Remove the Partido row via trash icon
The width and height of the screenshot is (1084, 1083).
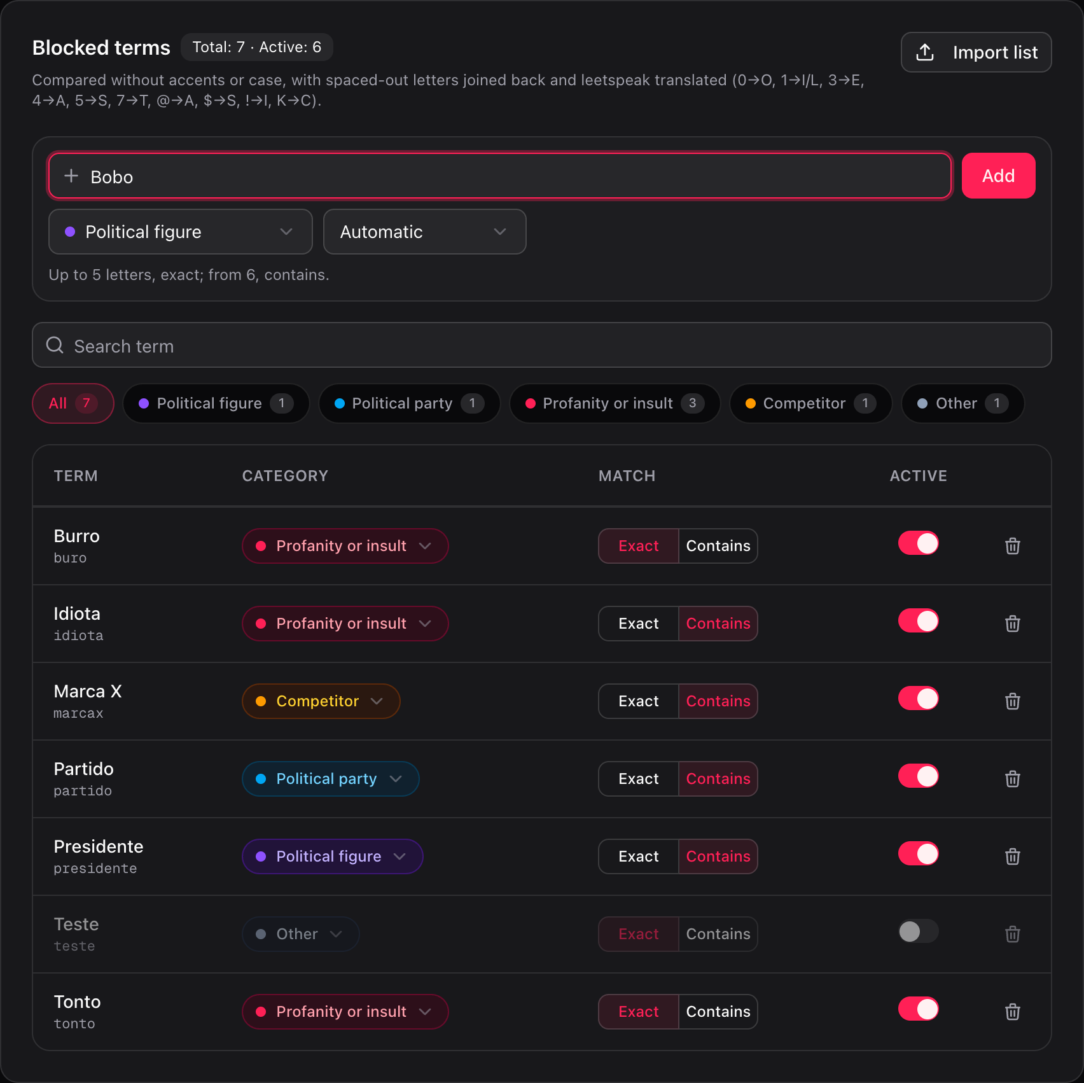point(1012,779)
